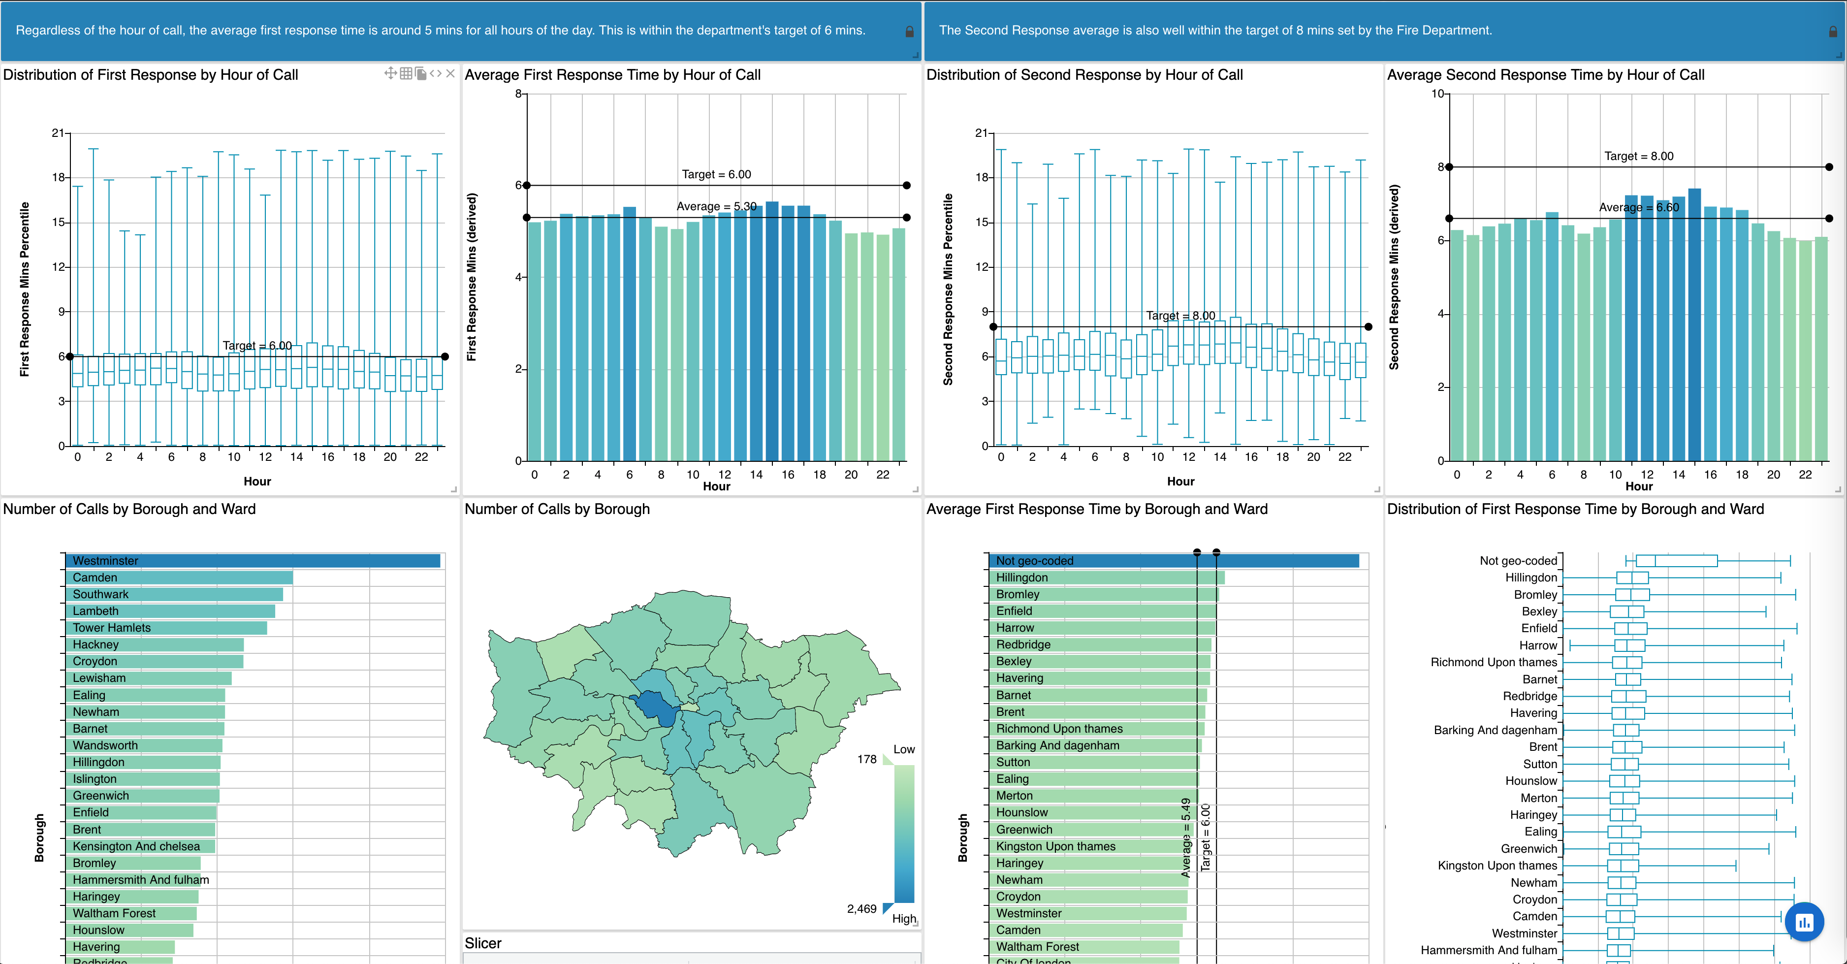
Task: Click the darkest central borough on map
Action: tap(656, 706)
